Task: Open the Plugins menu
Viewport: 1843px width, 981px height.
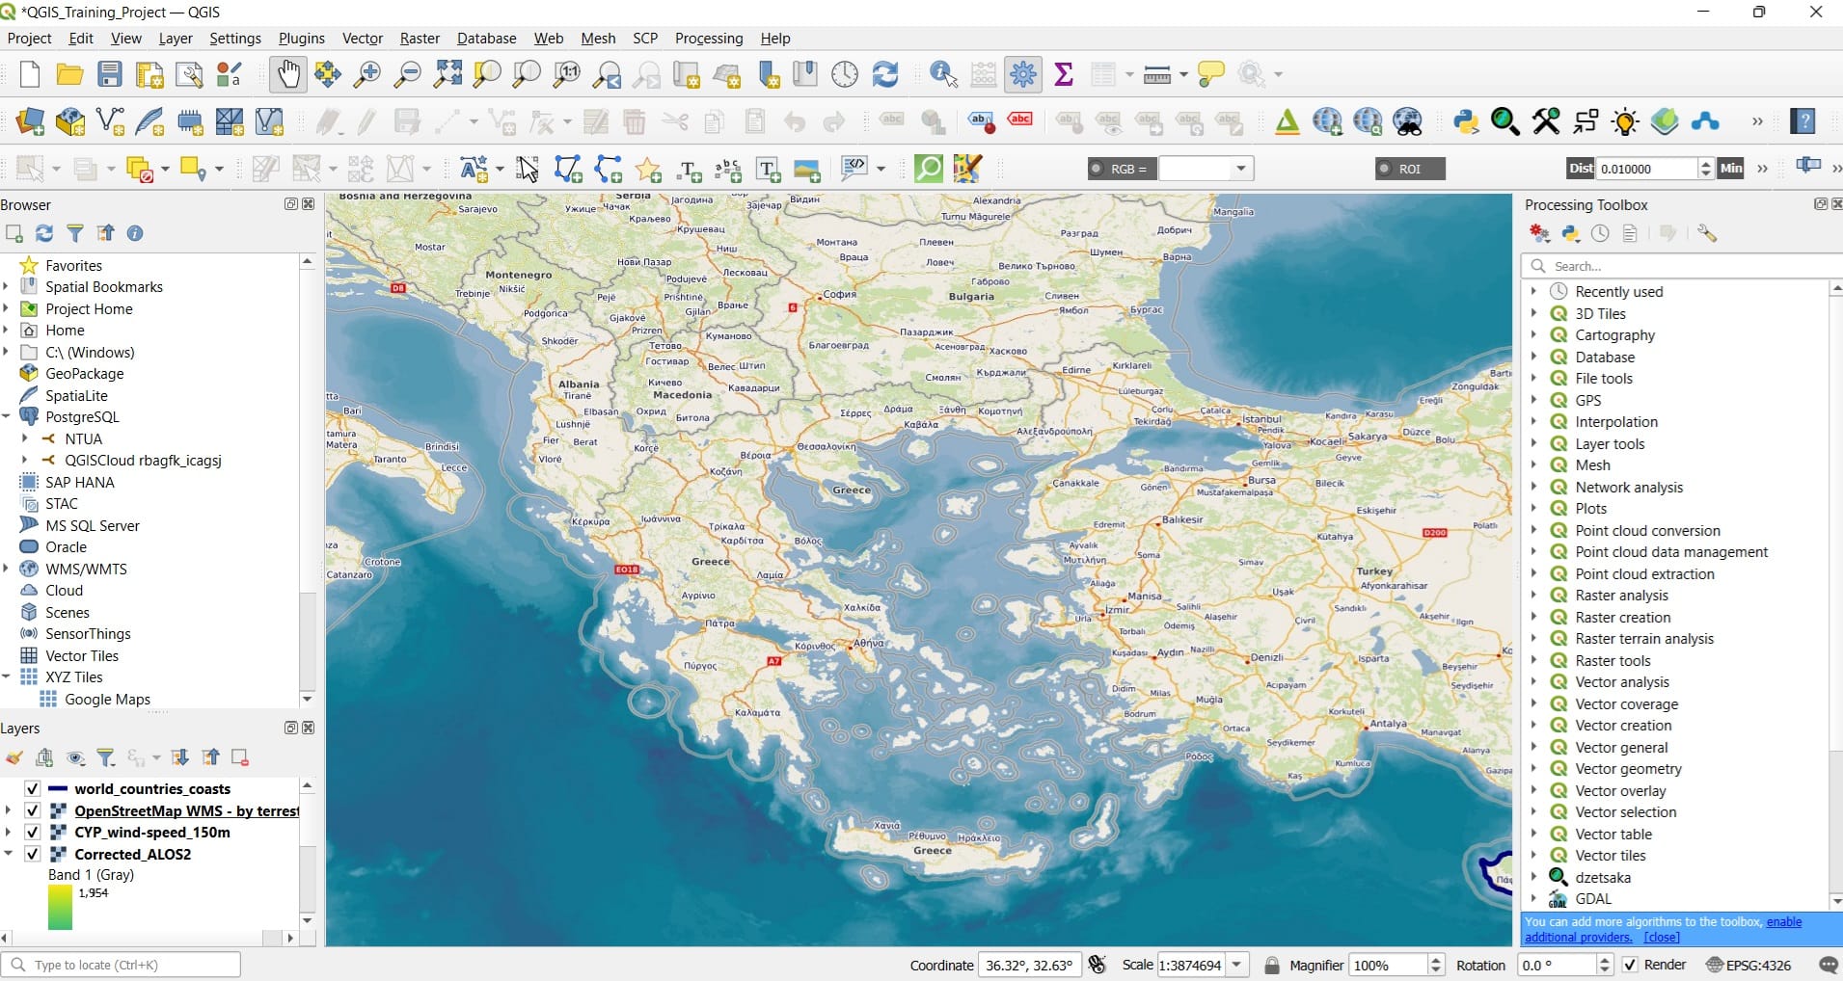Action: pyautogui.click(x=302, y=39)
